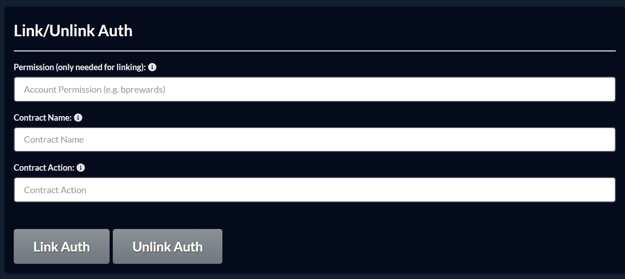Open the Contract Name info tooltip icon

point(78,117)
